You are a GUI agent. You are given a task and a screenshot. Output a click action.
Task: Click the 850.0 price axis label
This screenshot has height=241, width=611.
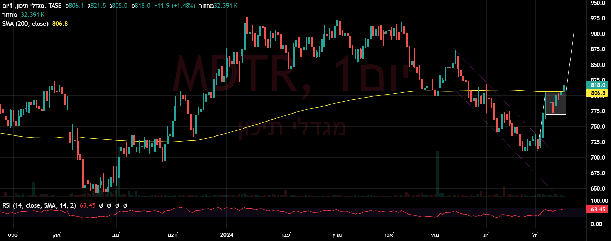tap(598, 65)
